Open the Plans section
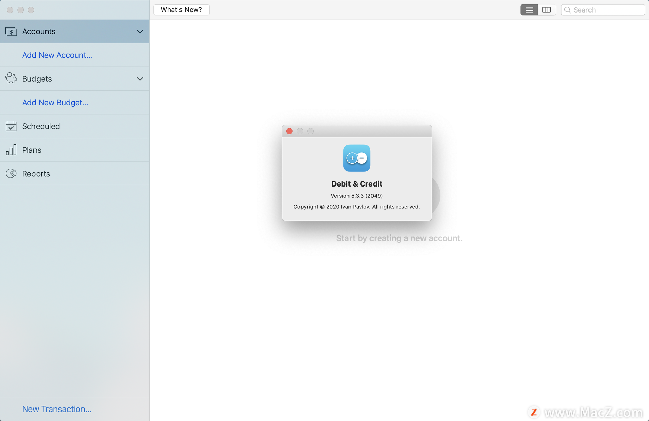This screenshot has height=421, width=649. (75, 150)
